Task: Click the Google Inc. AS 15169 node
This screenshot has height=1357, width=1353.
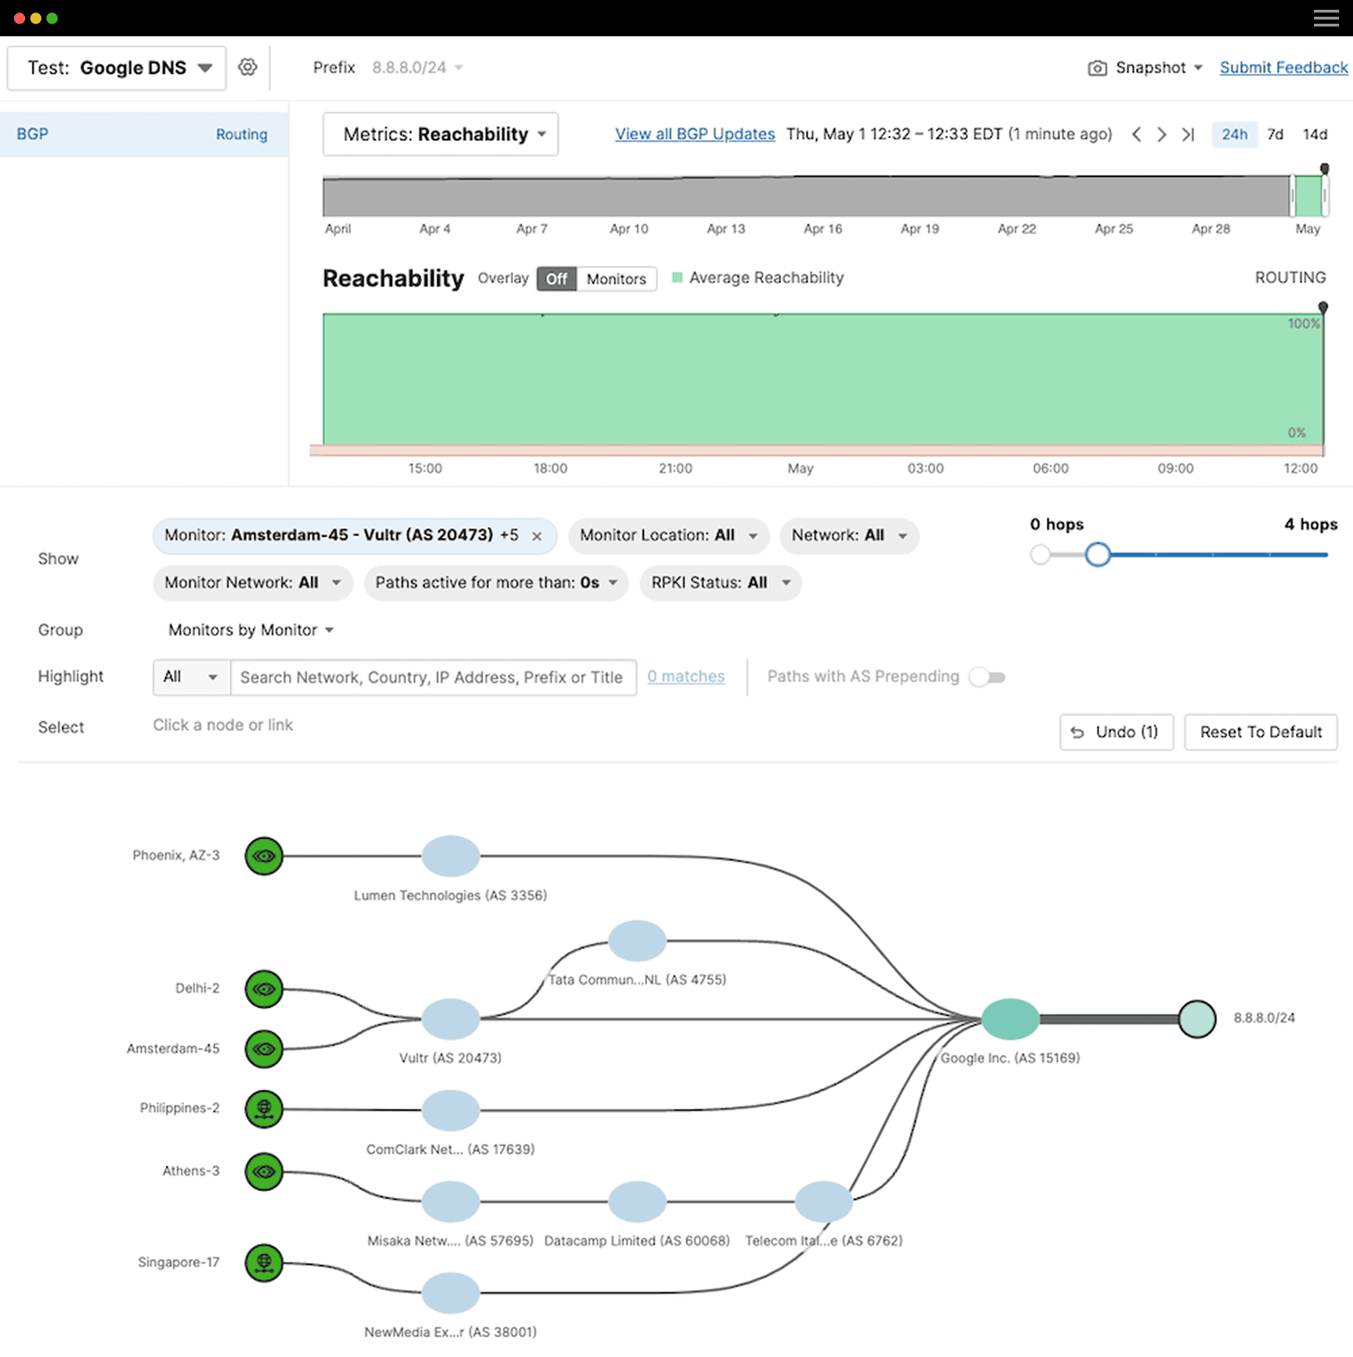Action: coord(1009,1019)
